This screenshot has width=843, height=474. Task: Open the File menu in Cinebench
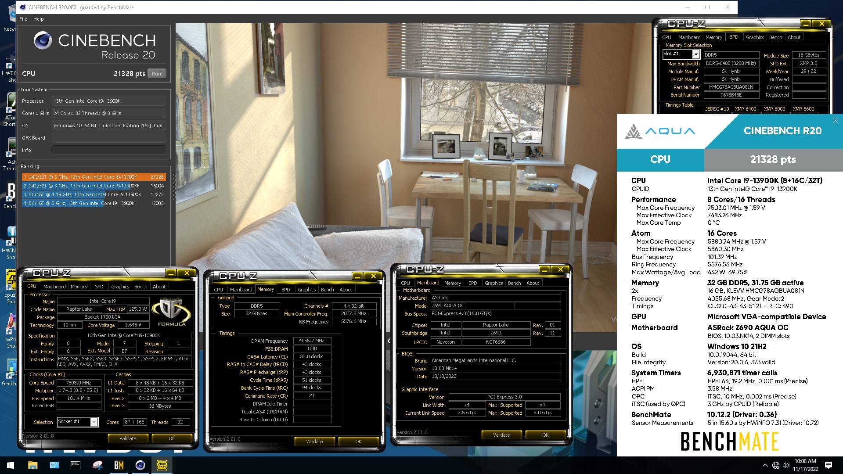(23, 19)
